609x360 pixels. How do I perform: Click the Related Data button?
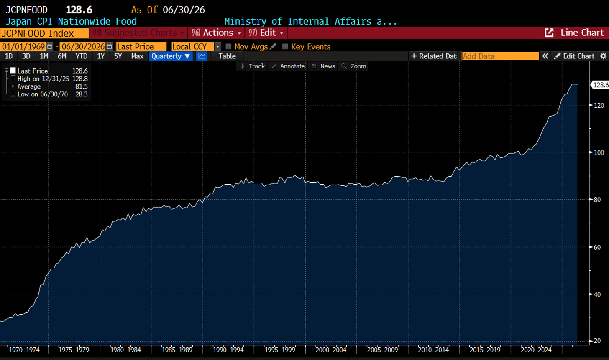coord(434,56)
